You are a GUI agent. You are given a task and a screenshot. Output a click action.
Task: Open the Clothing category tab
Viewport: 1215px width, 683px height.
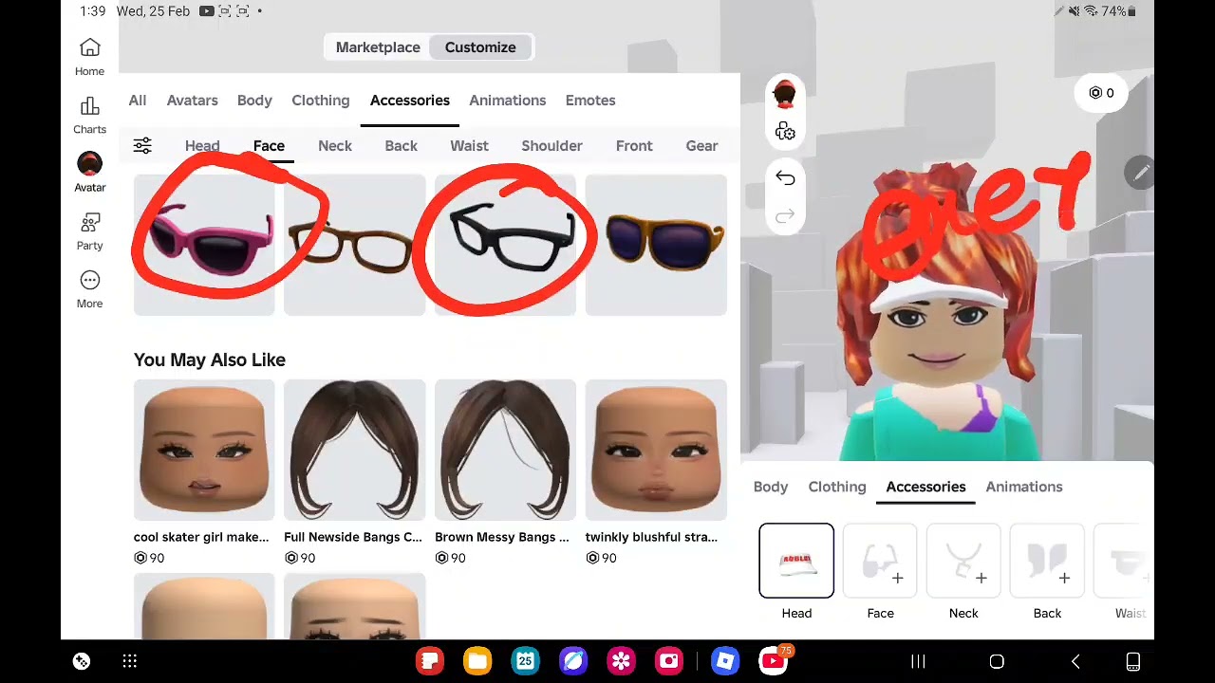click(321, 101)
